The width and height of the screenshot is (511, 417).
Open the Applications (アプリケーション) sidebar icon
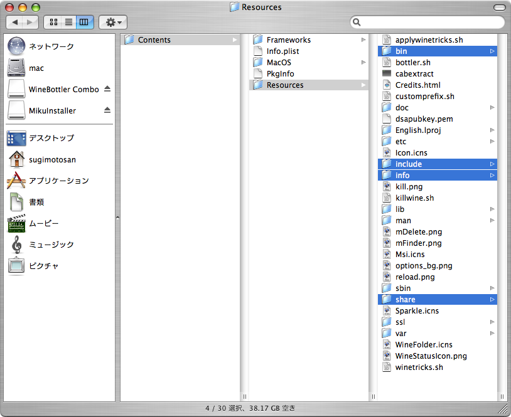pos(16,181)
